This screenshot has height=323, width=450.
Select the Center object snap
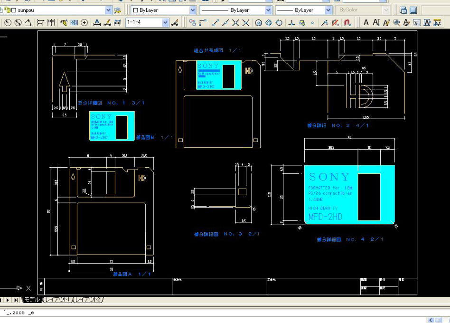point(258,22)
